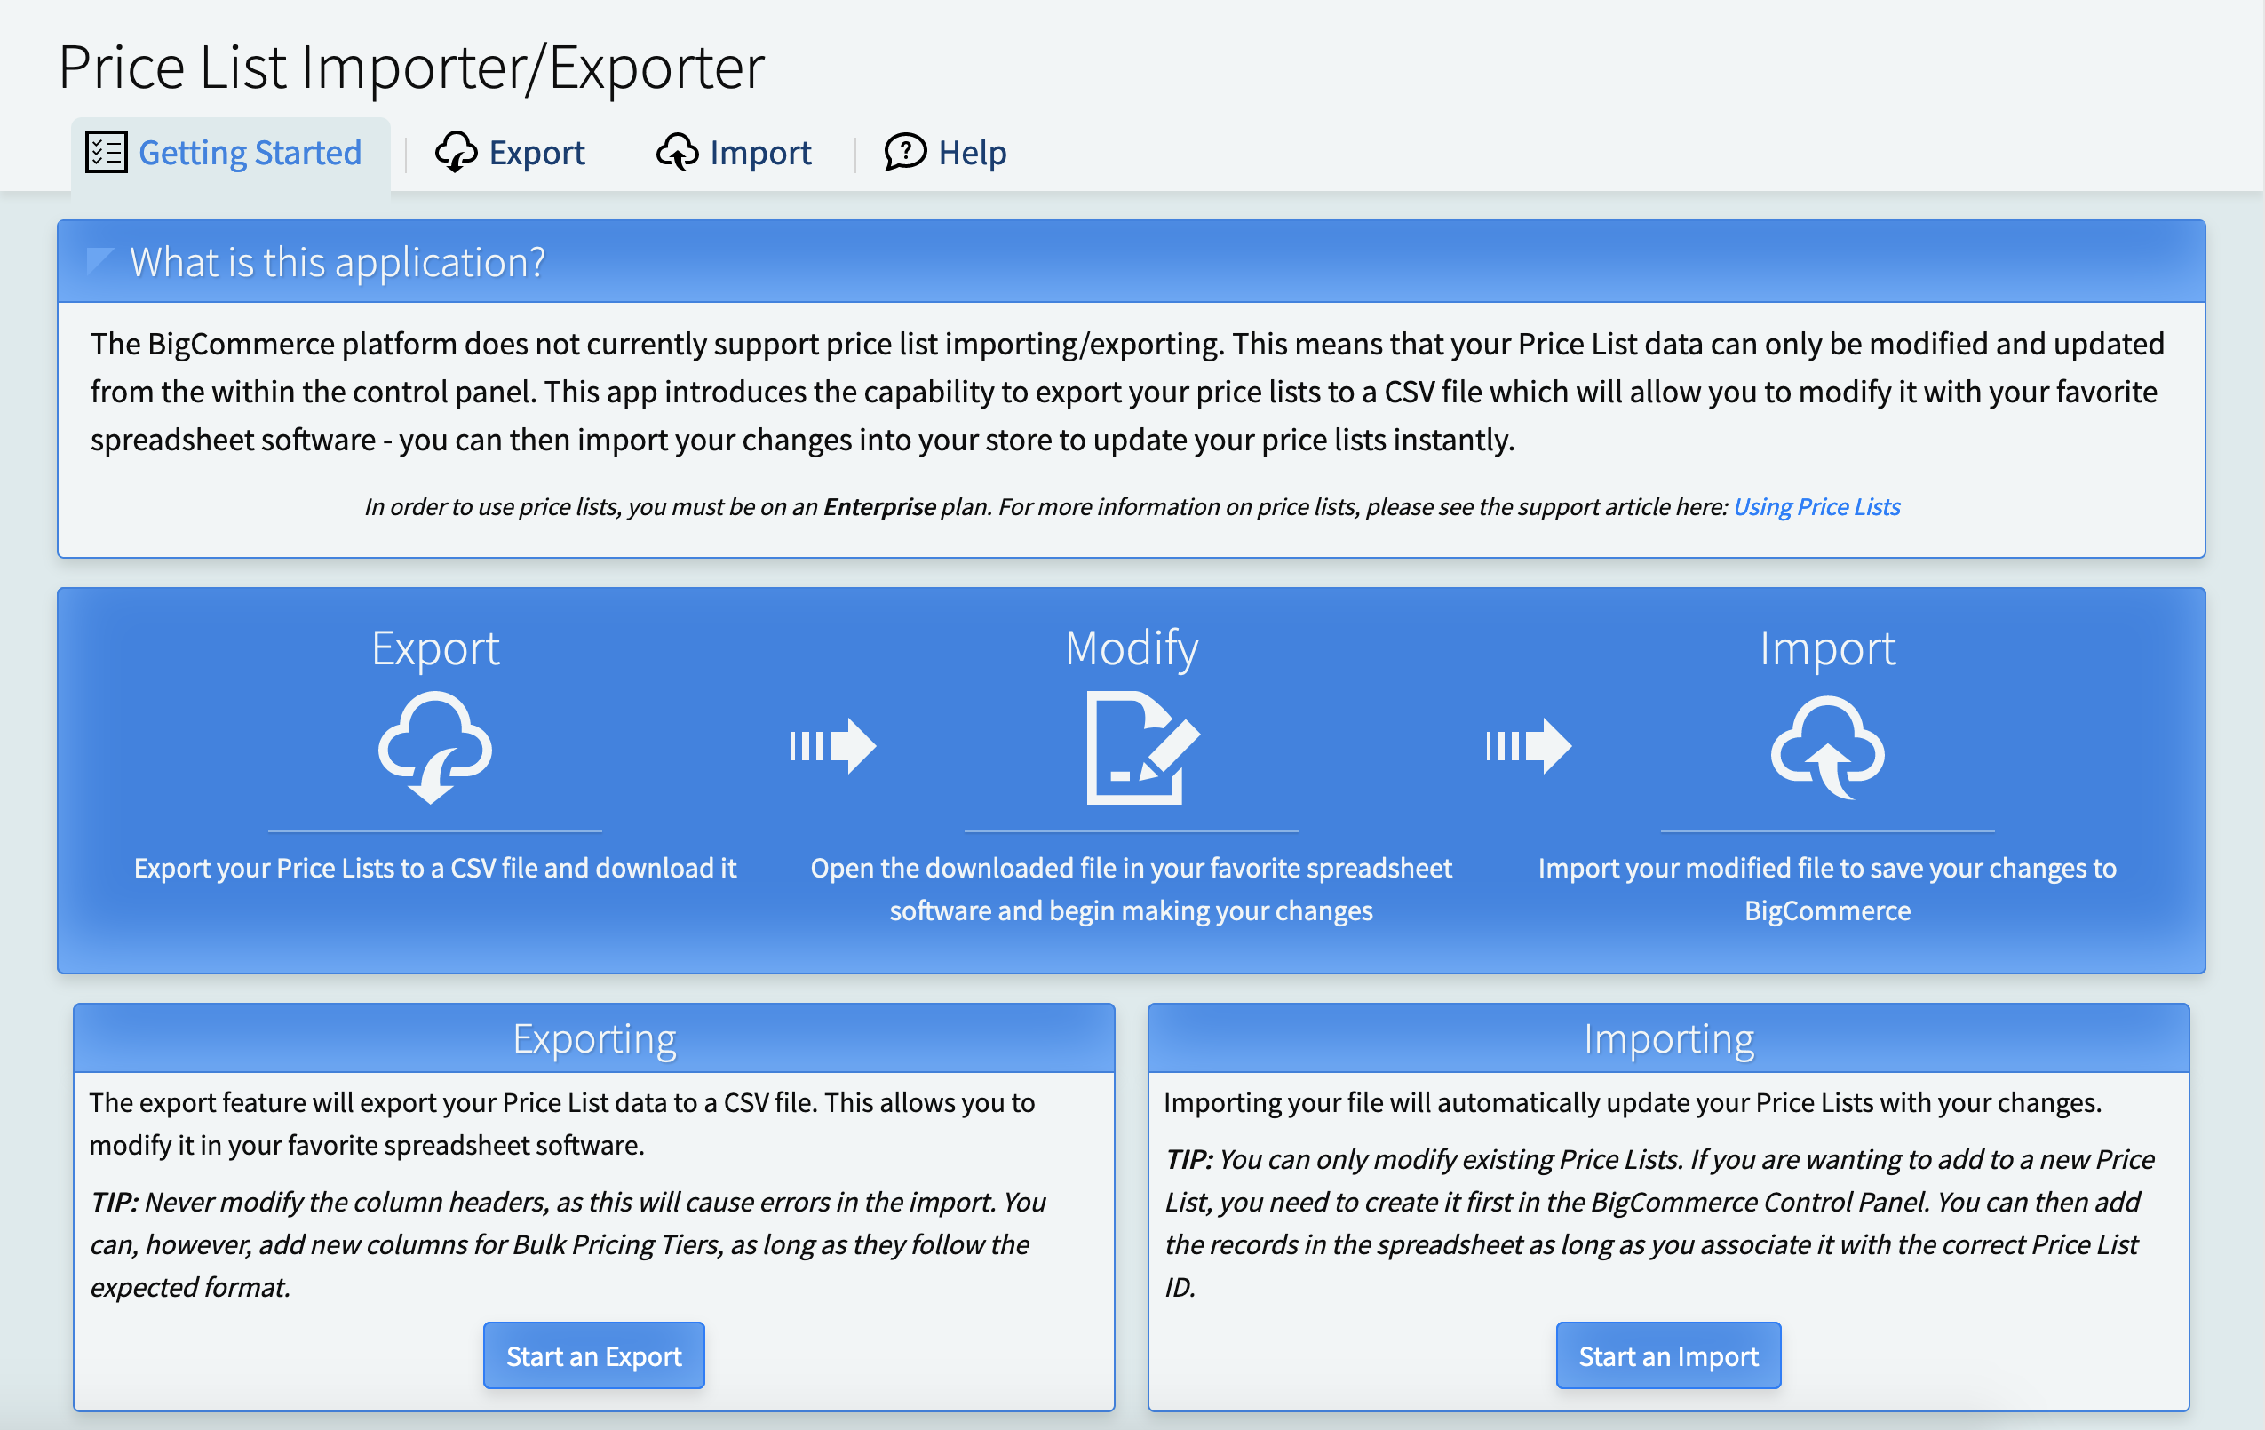
Task: Click 'Importing your file will automatically' text
Action: pyautogui.click(x=1633, y=1102)
